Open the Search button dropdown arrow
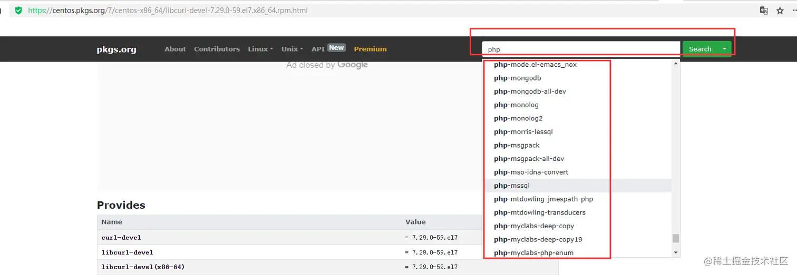 725,49
